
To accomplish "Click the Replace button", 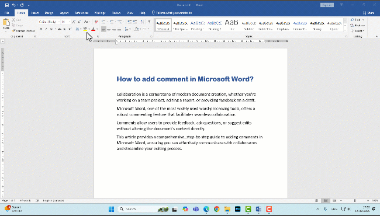I will (357, 25).
